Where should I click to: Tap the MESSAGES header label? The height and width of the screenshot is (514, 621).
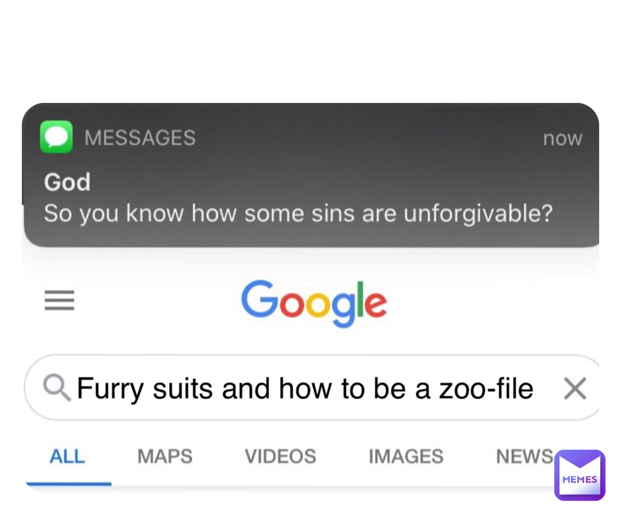point(141,137)
